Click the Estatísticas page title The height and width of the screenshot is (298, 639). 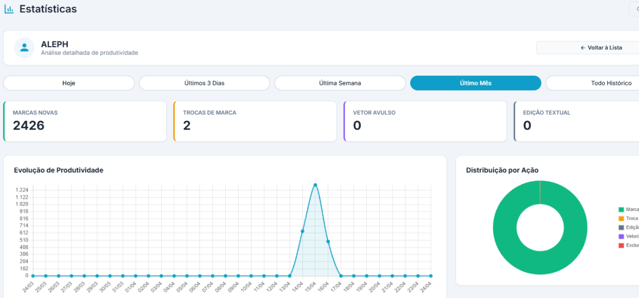[x=48, y=9]
